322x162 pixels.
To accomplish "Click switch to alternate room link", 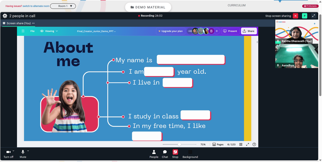I will pos(36,6).
